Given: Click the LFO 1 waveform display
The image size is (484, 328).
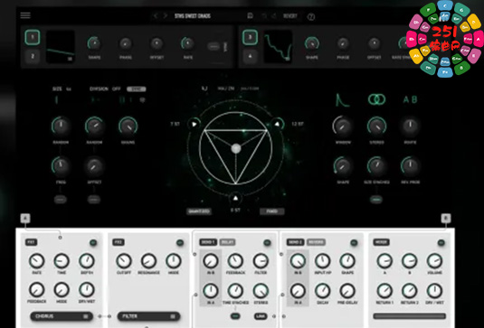Looking at the screenshot, I should coord(61,47).
